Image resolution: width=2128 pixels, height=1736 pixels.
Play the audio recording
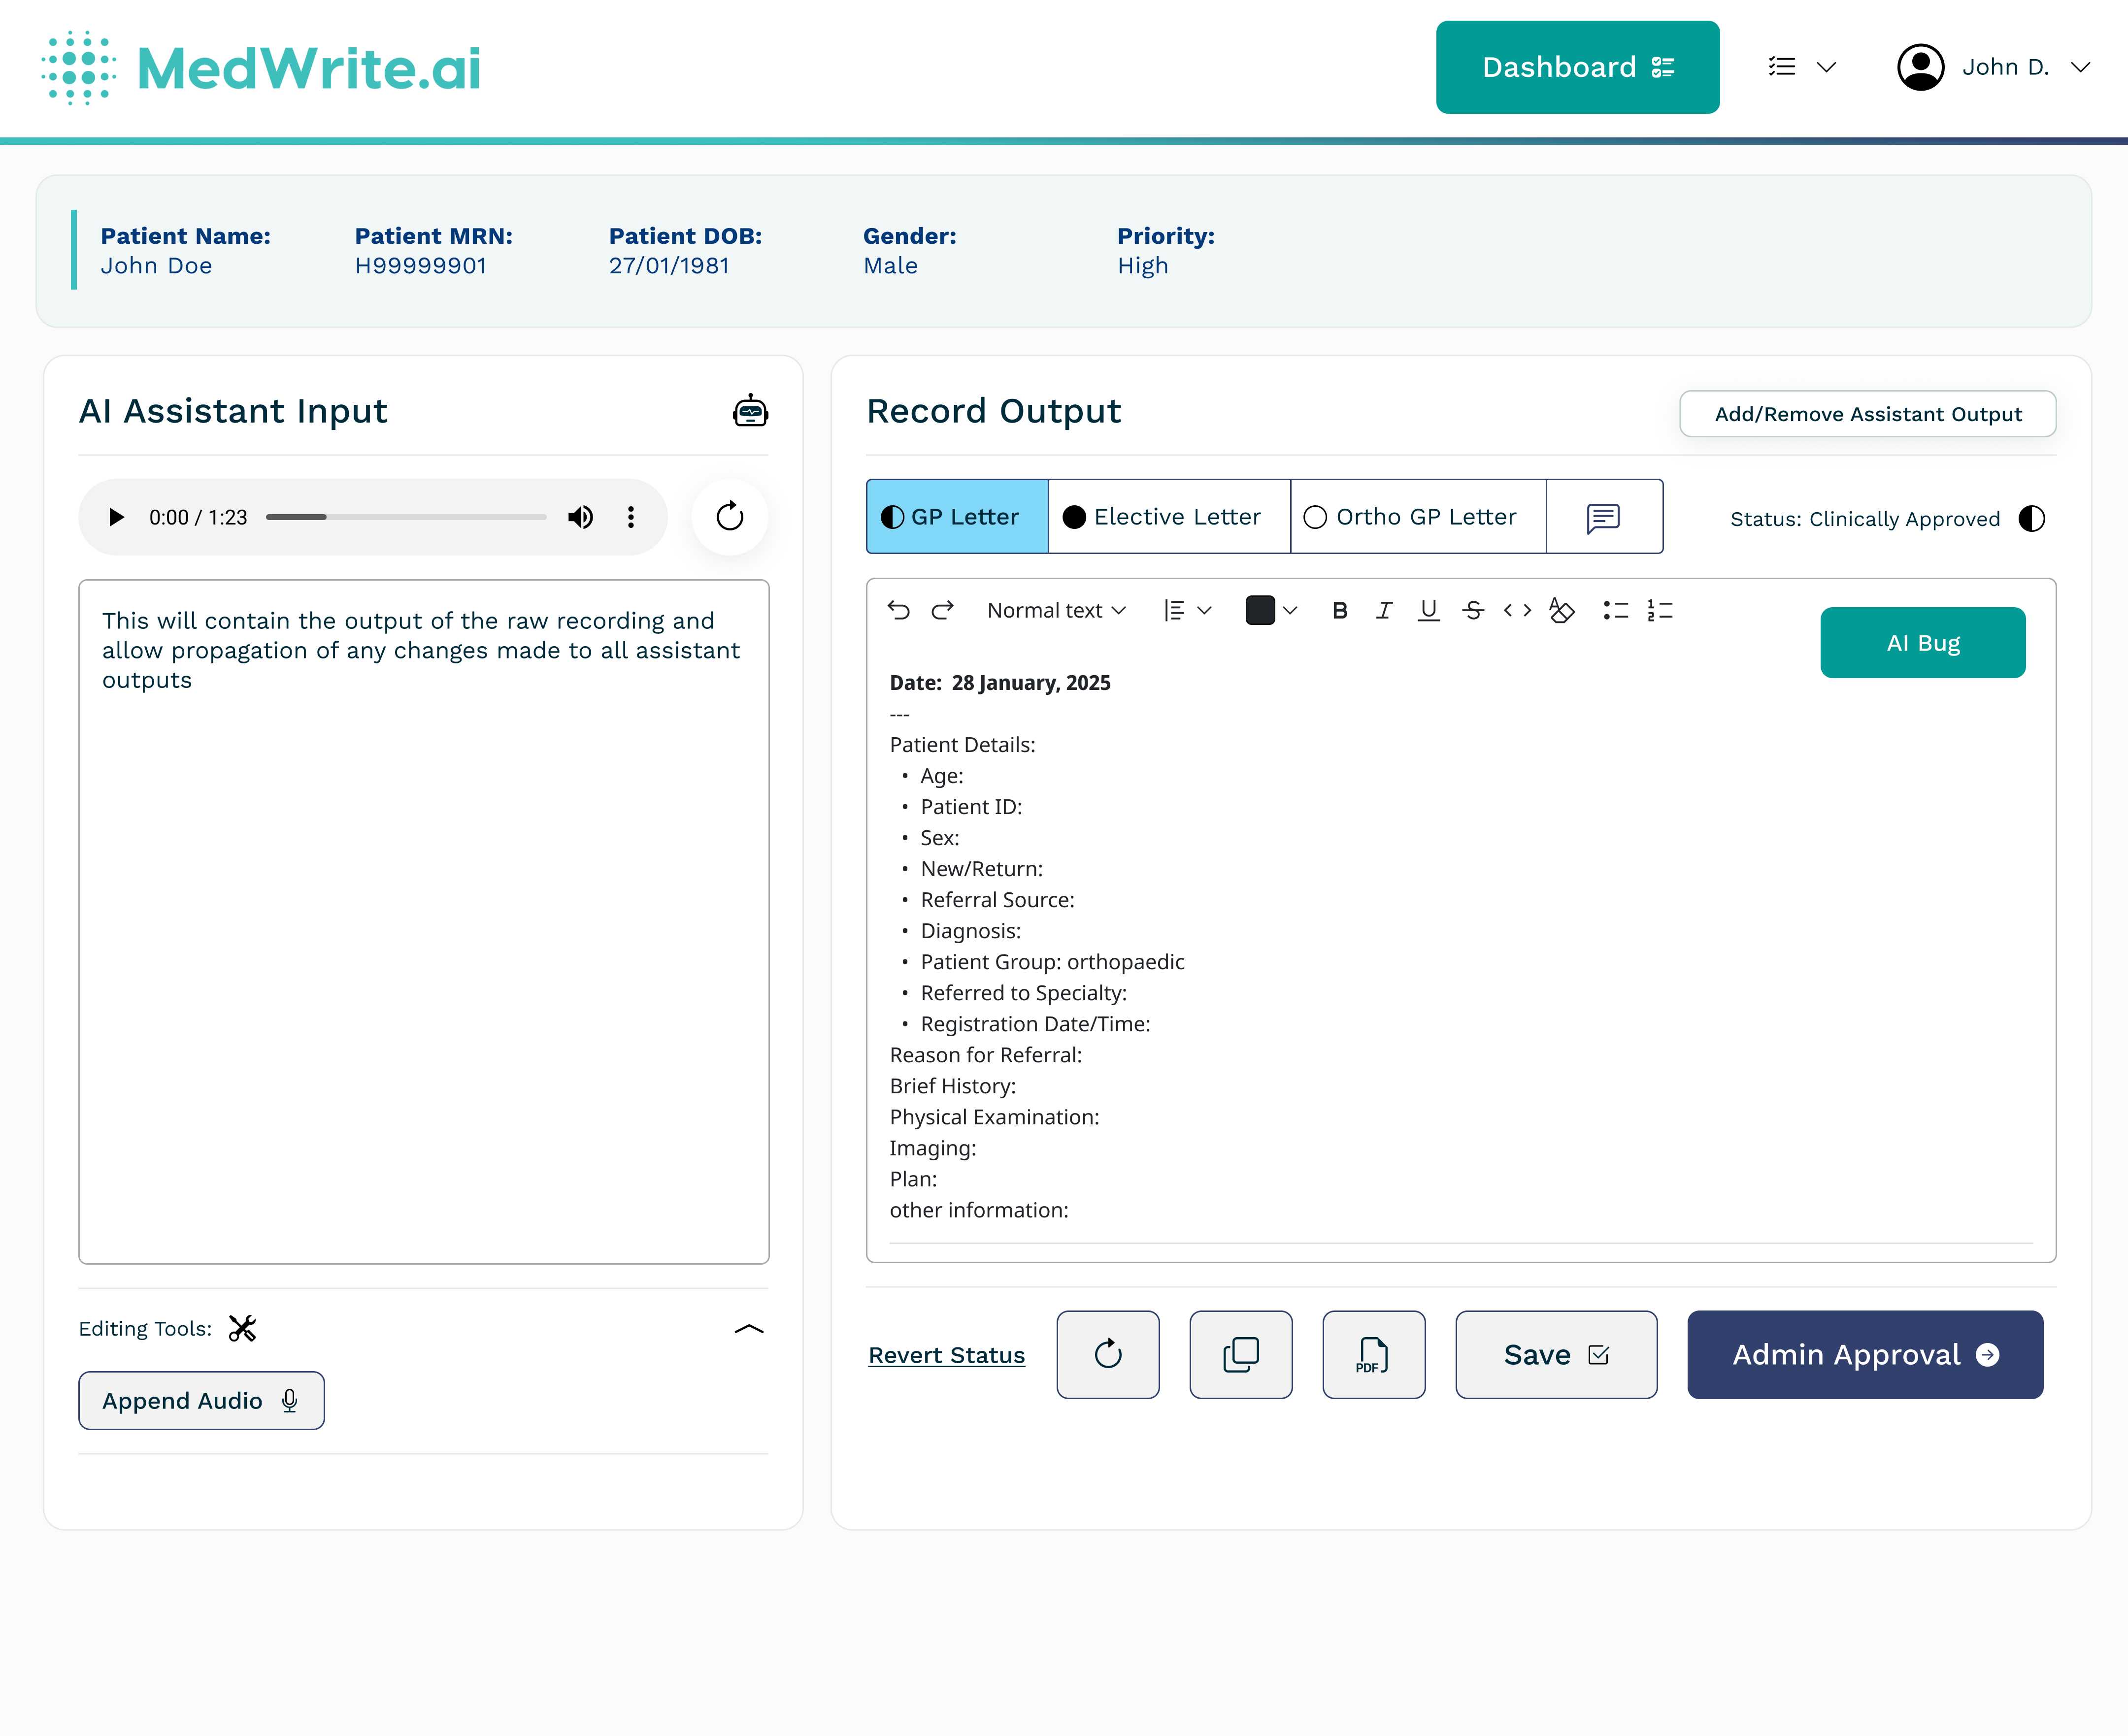click(x=116, y=517)
